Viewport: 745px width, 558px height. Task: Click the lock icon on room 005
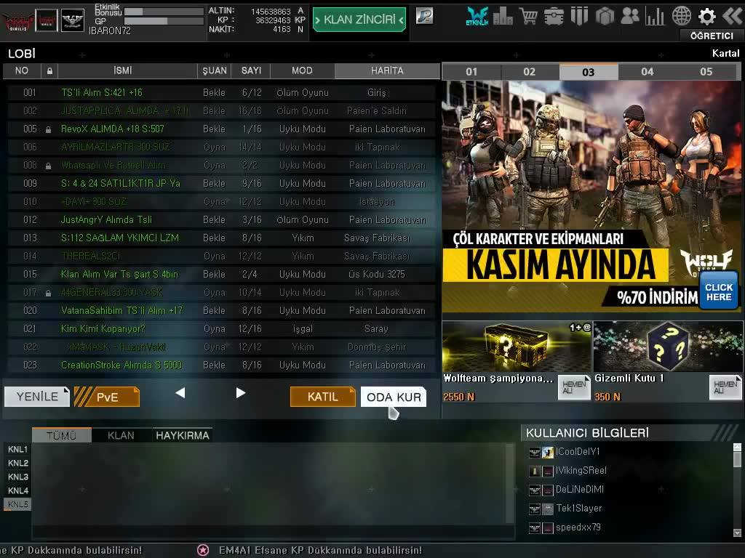[48, 129]
